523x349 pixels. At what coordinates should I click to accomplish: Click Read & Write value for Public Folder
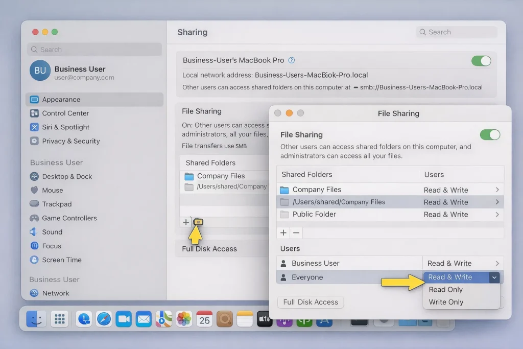446,215
